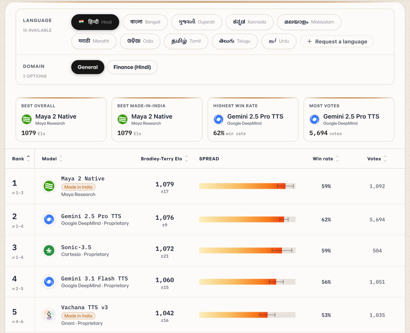
Task: Switch to Marathi language
Action: click(x=94, y=41)
